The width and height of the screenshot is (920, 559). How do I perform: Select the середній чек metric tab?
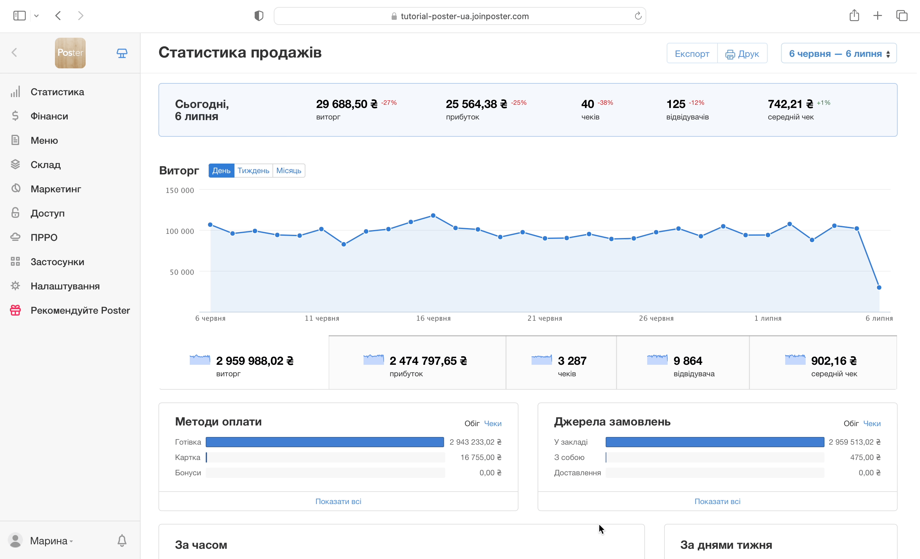pyautogui.click(x=823, y=363)
